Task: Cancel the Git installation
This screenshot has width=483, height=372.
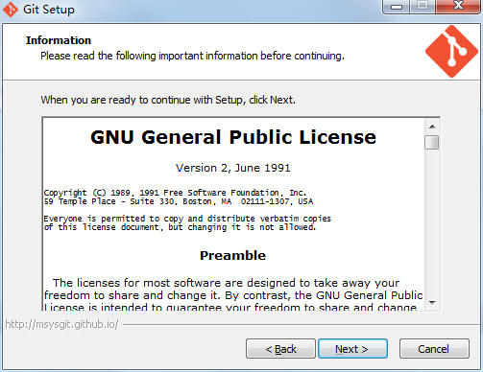Action: point(434,349)
